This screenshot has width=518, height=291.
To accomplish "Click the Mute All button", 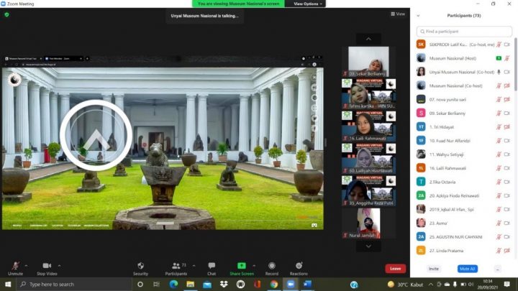I will [467, 269].
